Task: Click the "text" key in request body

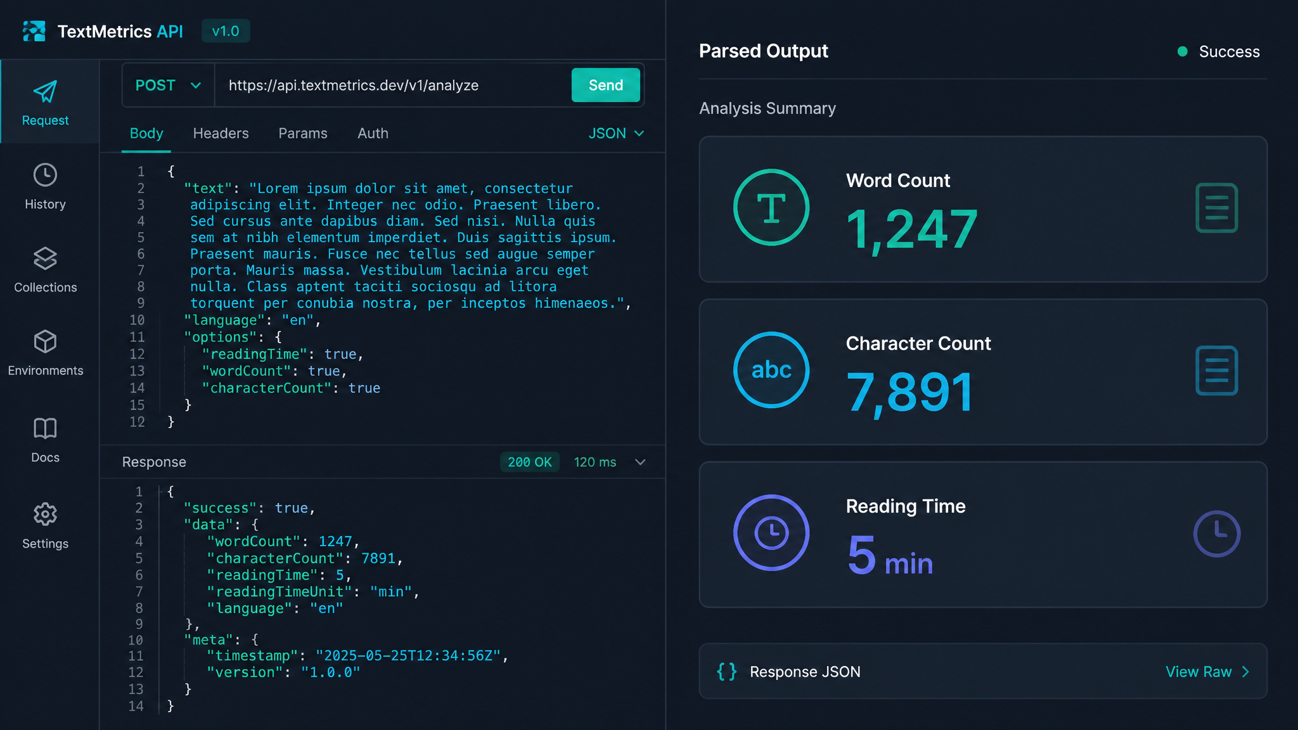Action: point(208,189)
